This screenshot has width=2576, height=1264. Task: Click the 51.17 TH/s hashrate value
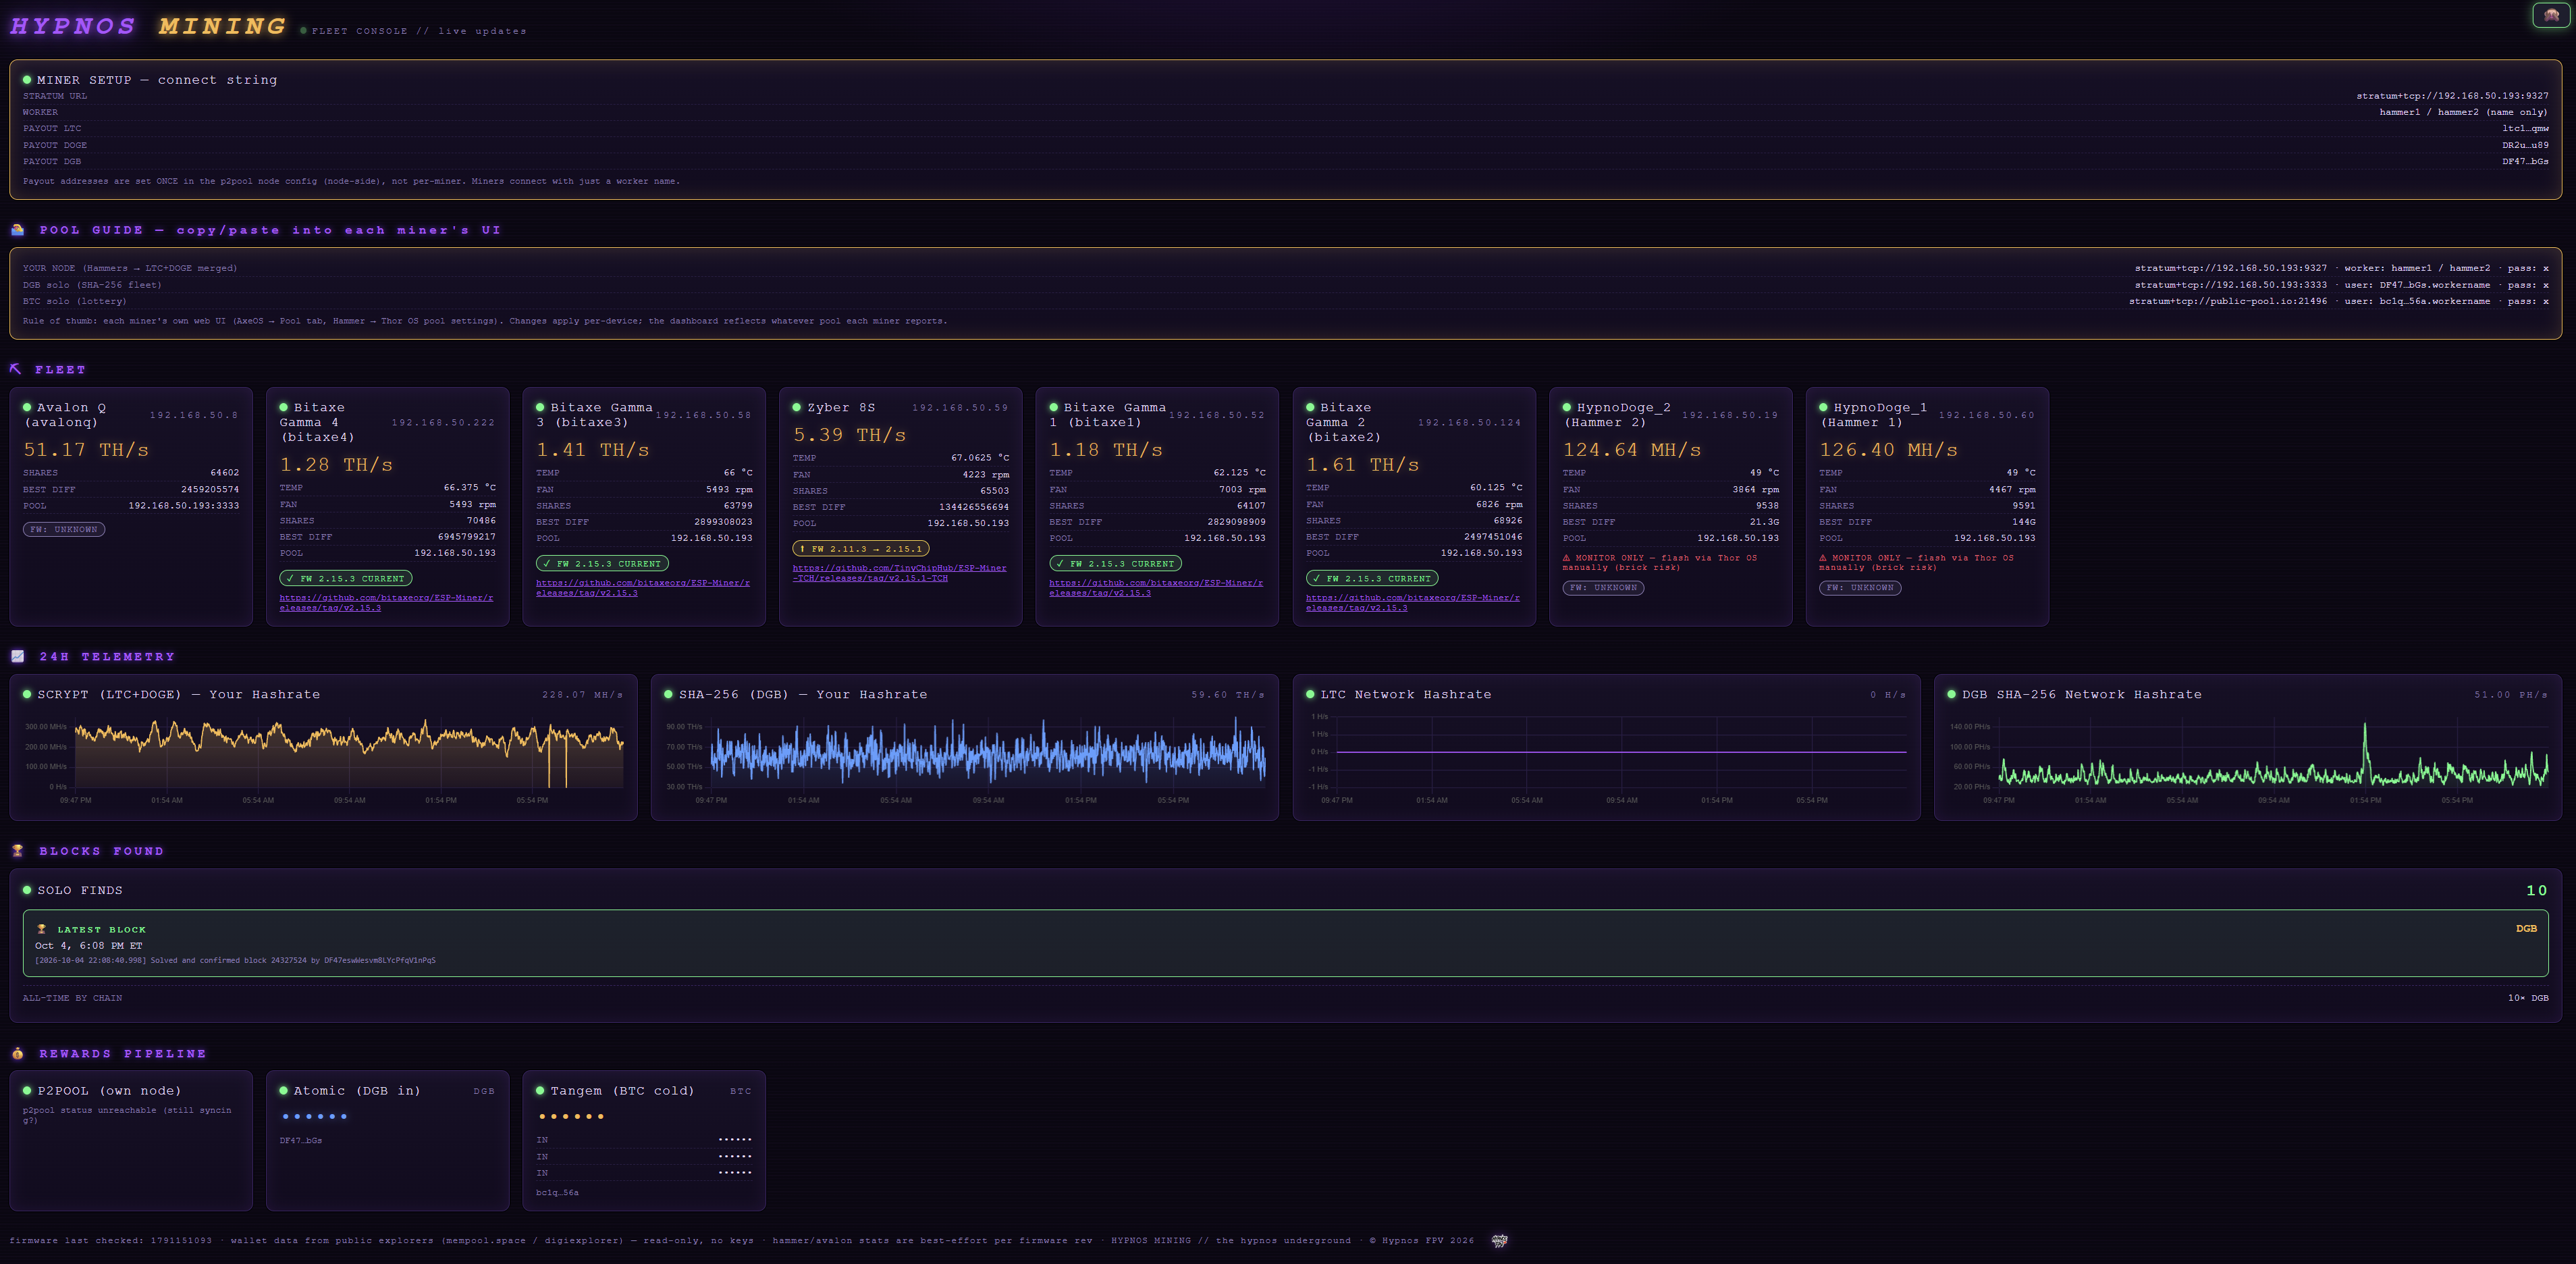(x=86, y=450)
